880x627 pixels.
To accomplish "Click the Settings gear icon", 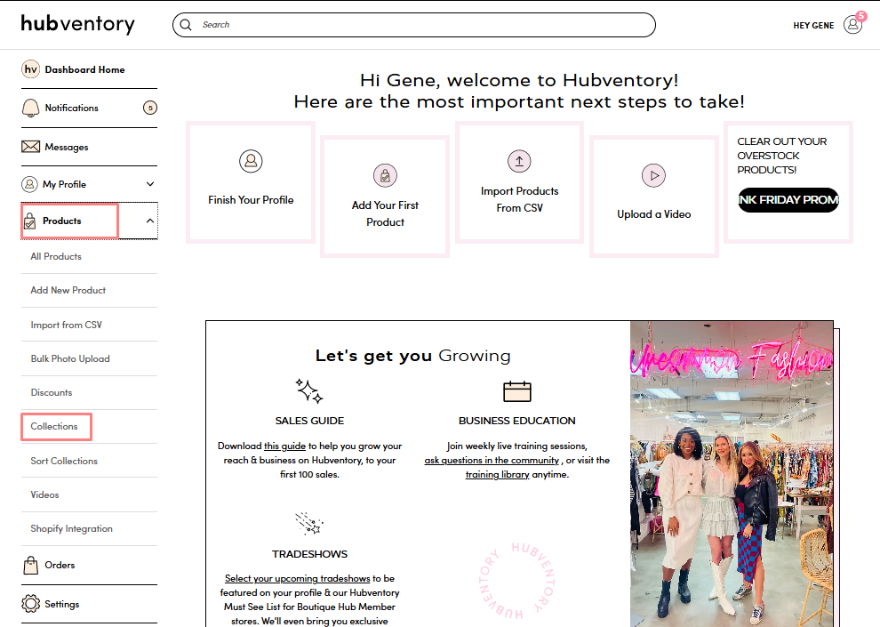I will [x=30, y=603].
